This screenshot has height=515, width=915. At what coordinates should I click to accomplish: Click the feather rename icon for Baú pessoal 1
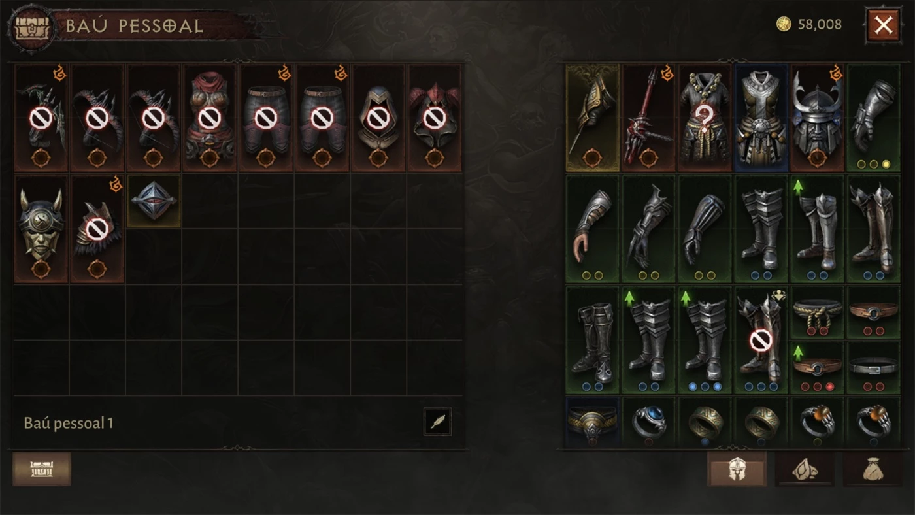click(437, 422)
